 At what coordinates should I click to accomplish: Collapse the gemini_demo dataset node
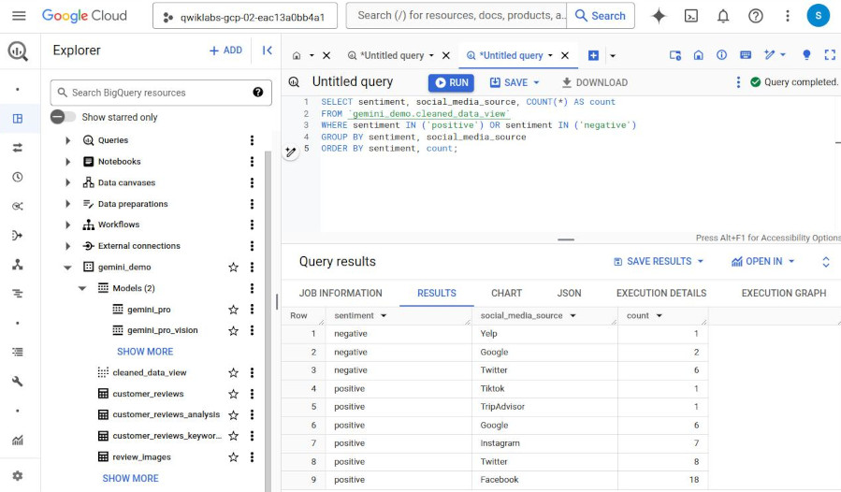point(67,268)
